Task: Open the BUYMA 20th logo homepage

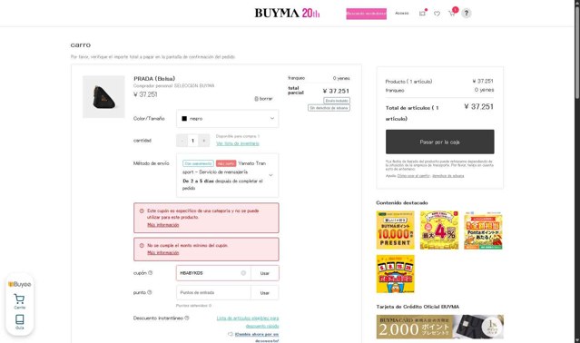Action: point(287,13)
